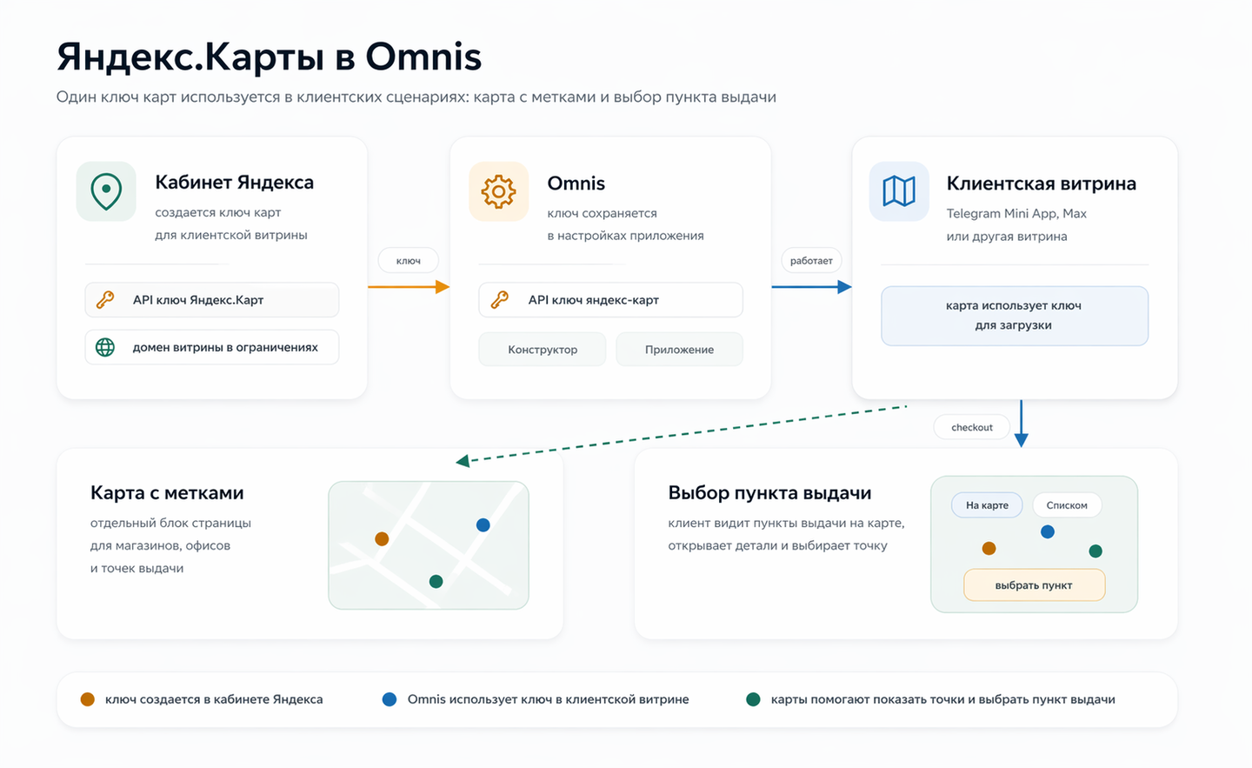Switch to the Списком view
1252x768 pixels.
click(x=1067, y=504)
